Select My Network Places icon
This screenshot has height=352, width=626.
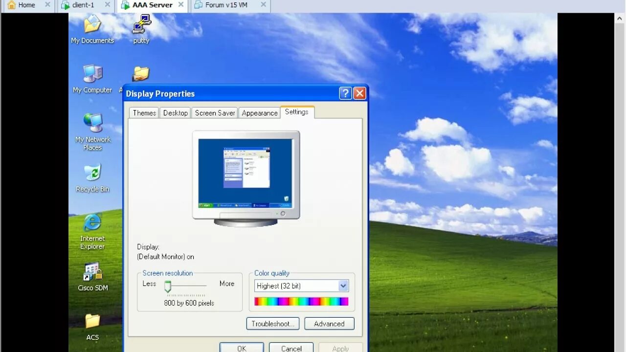coord(92,132)
